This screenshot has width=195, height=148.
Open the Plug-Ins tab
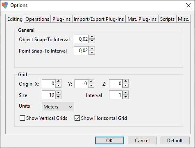click(x=61, y=19)
